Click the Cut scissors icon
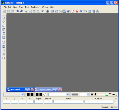130x110 pixels. point(26,11)
